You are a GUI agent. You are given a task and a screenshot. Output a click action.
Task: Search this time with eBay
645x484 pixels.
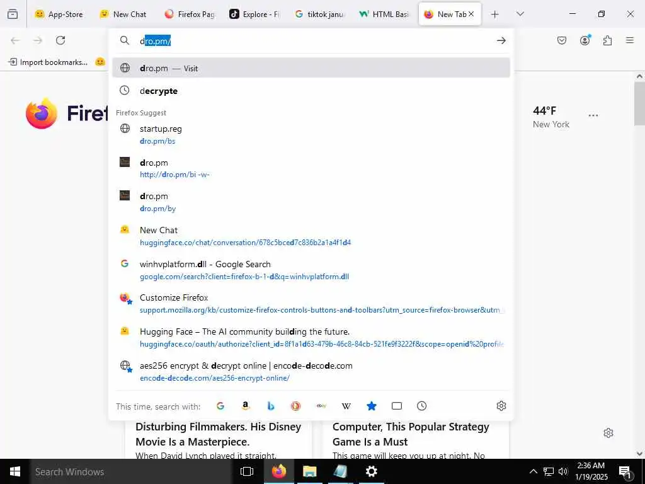[321, 406]
